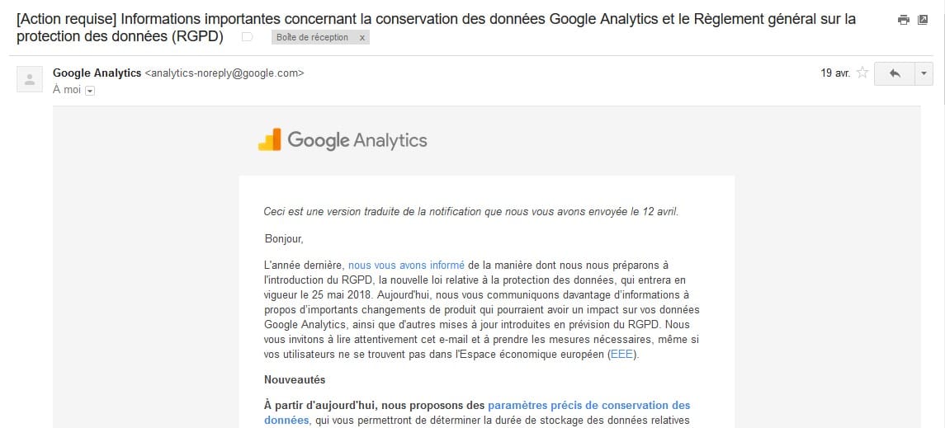Click the reply arrow button

click(894, 73)
